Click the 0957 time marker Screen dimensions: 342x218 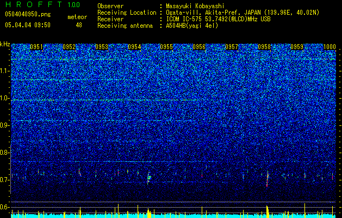point(232,47)
